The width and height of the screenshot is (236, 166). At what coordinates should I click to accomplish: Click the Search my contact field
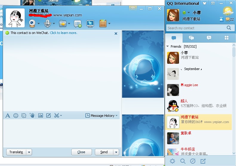coord(200,28)
